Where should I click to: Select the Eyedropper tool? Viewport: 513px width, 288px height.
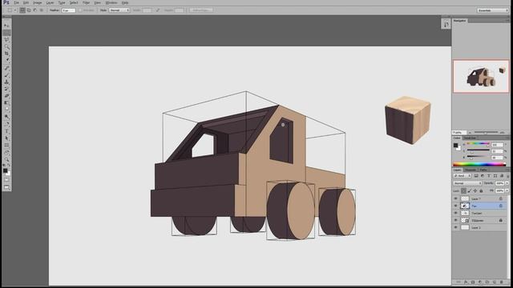pyautogui.click(x=6, y=60)
